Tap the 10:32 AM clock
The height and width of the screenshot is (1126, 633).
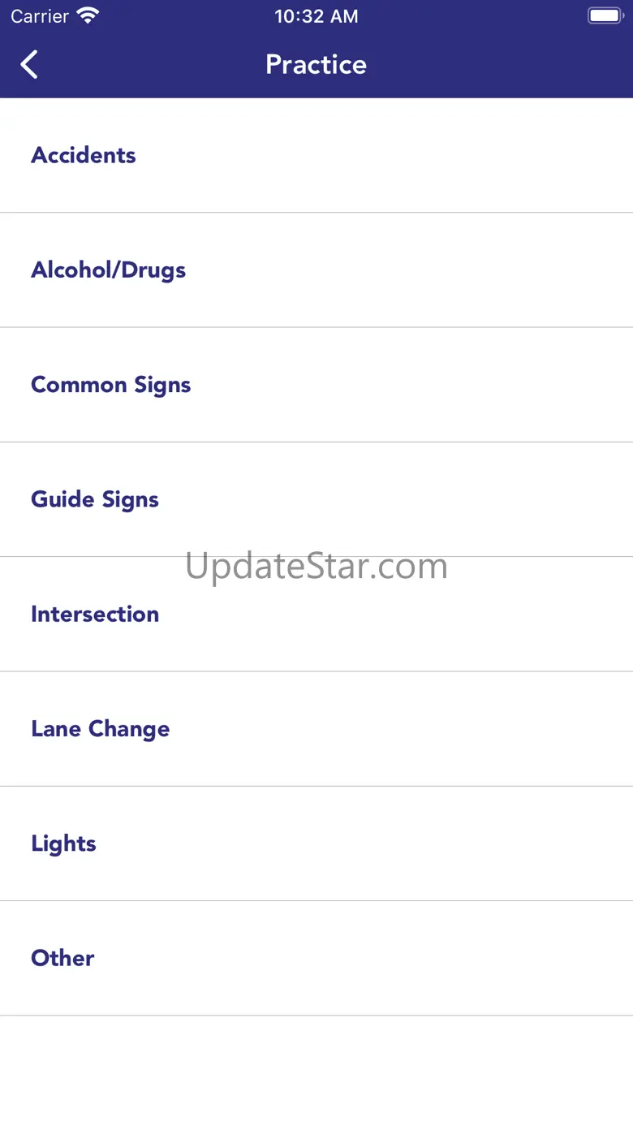[x=316, y=16]
